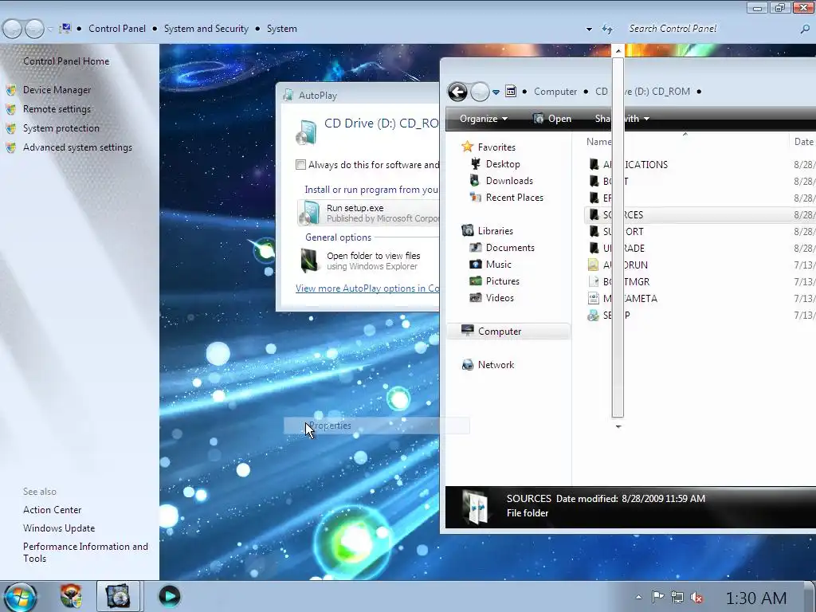816x612 pixels.
Task: Select the AUTORUN file icon
Action: click(x=593, y=265)
